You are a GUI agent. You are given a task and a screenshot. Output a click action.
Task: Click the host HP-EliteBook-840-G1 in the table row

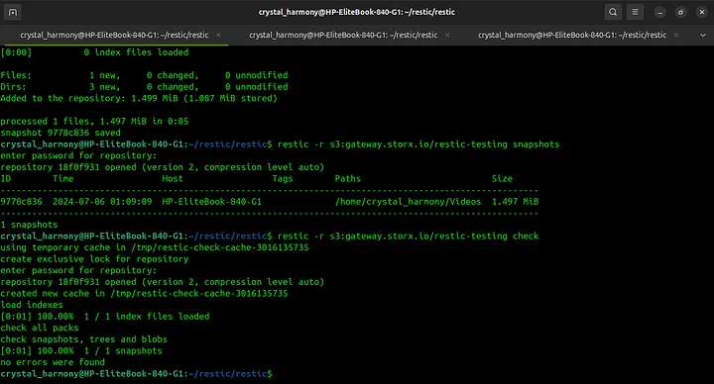point(212,201)
